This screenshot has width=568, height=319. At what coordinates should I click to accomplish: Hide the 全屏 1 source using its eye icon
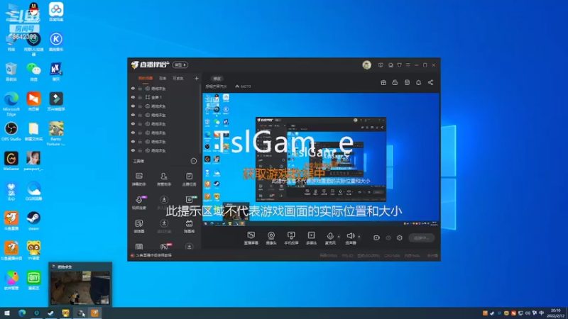[x=133, y=97]
